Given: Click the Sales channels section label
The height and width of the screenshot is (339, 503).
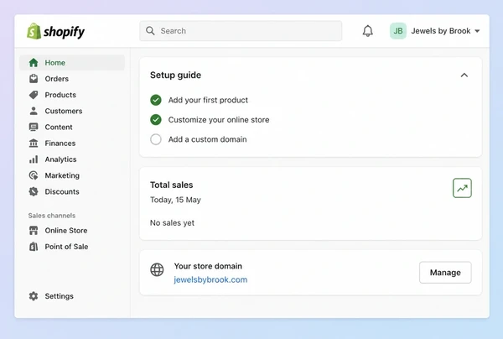Looking at the screenshot, I should click(52, 216).
